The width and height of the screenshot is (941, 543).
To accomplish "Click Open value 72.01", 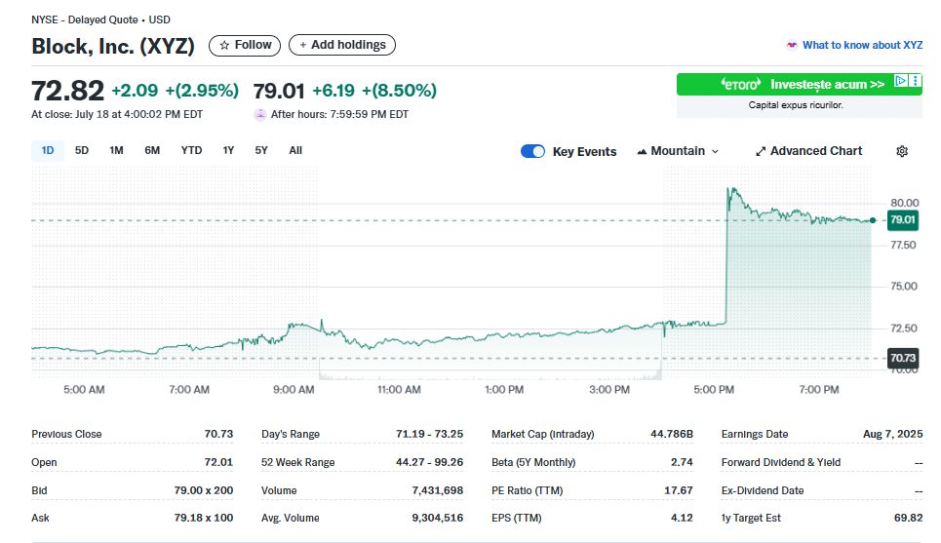I will coord(218,462).
